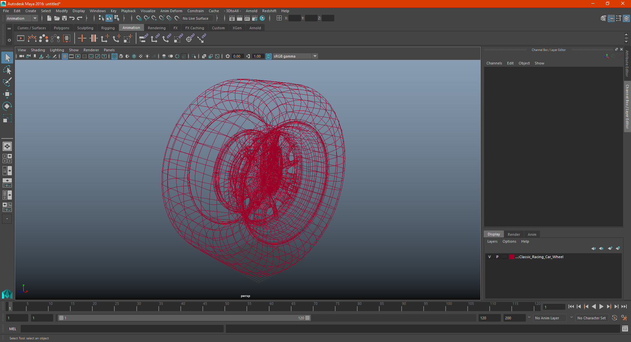This screenshot has width=631, height=342.
Task: Open the Animation menu set dropdown
Action: pyautogui.click(x=22, y=18)
